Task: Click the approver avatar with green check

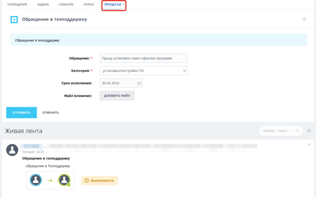Action: 64,180
